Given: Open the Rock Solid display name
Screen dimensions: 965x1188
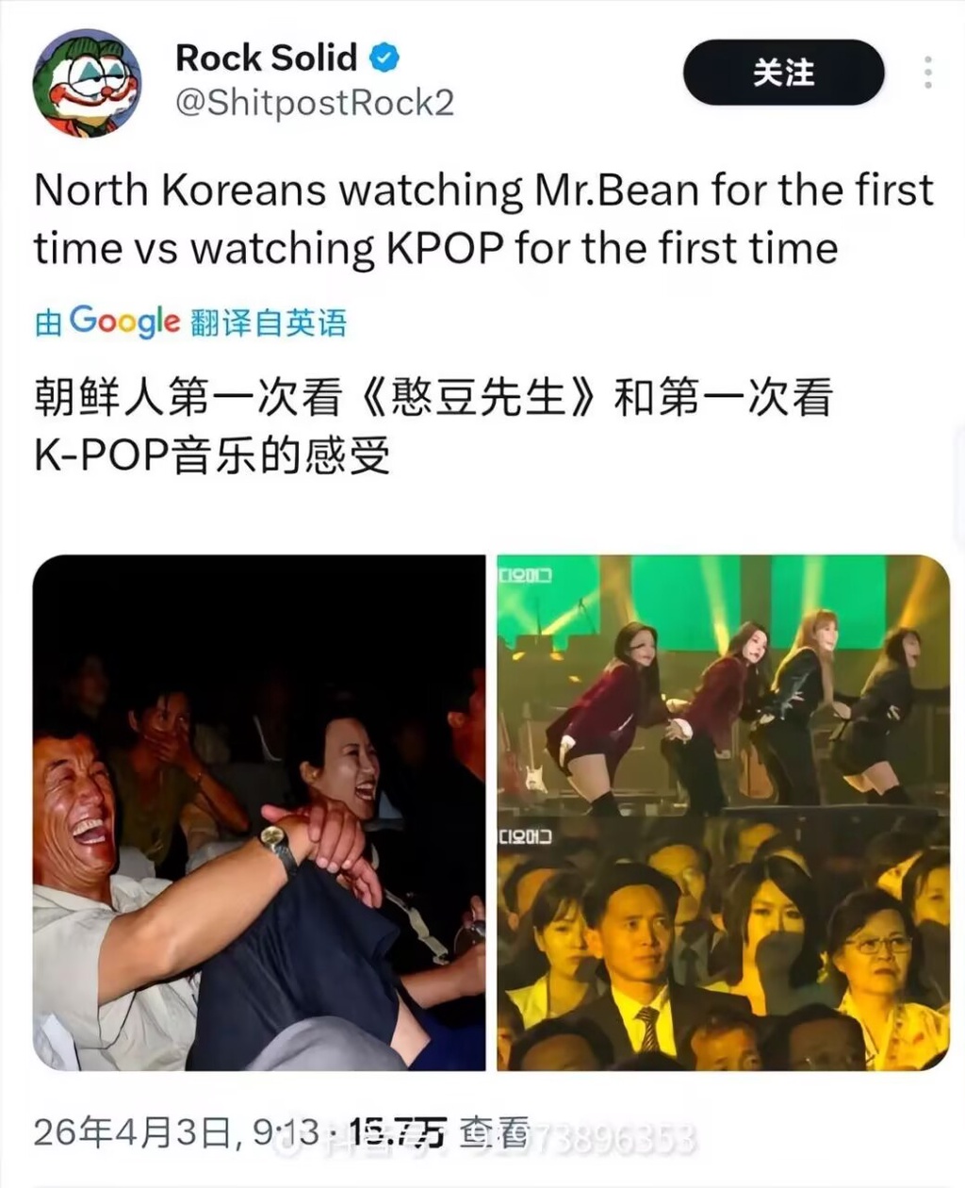Looking at the screenshot, I should pyautogui.click(x=267, y=58).
